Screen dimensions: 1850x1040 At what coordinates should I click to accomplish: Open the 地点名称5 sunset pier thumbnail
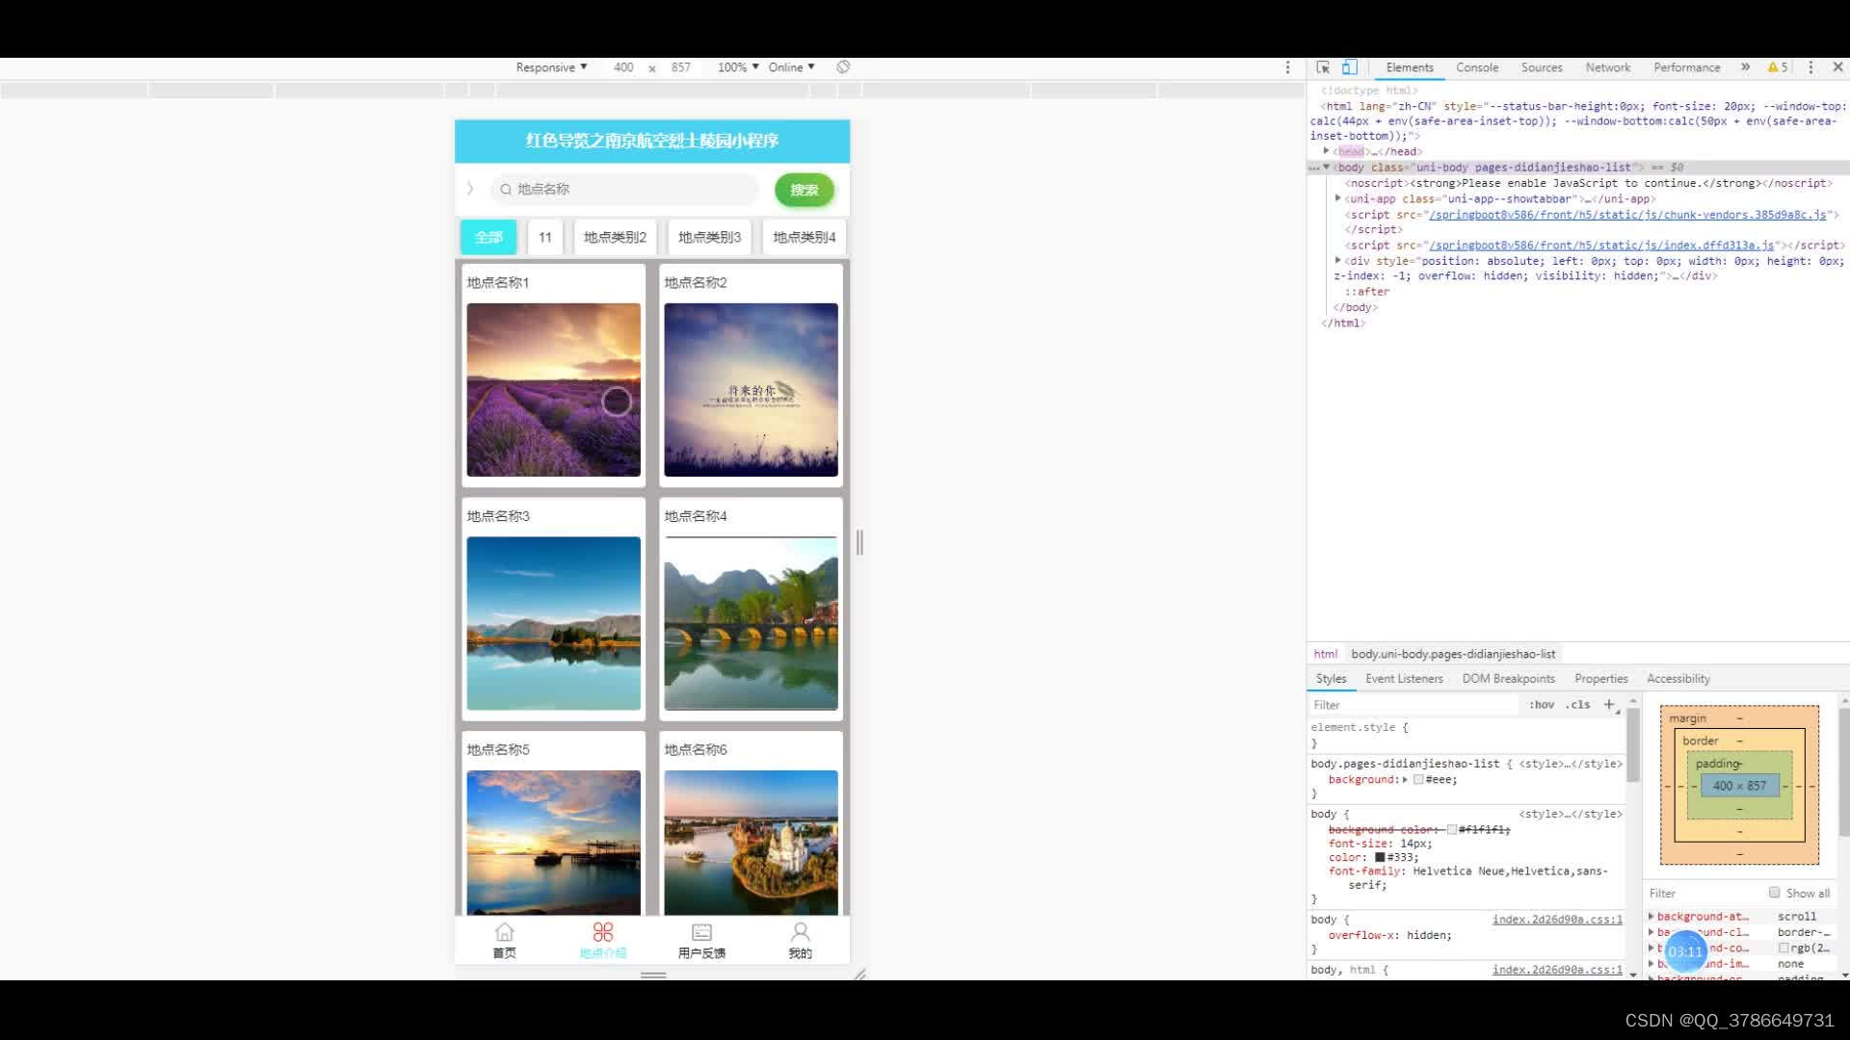(554, 843)
